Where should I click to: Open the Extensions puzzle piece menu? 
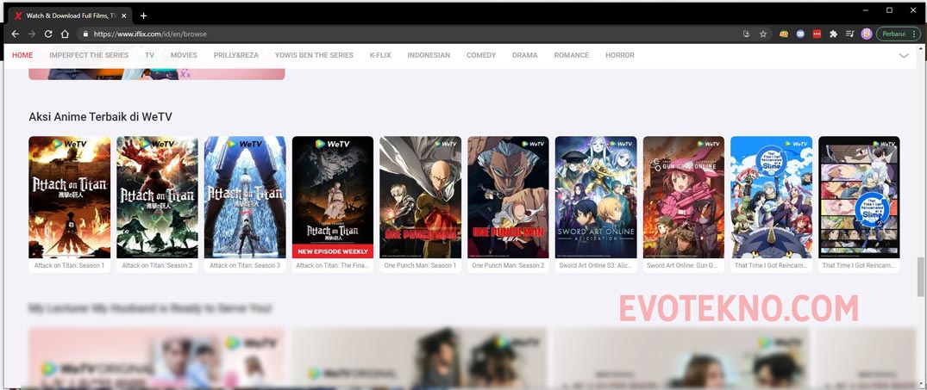[x=834, y=34]
